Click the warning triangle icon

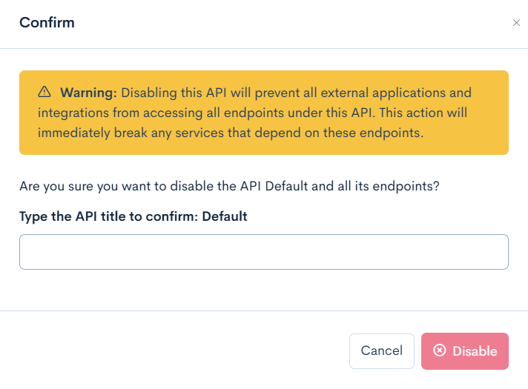[44, 93]
